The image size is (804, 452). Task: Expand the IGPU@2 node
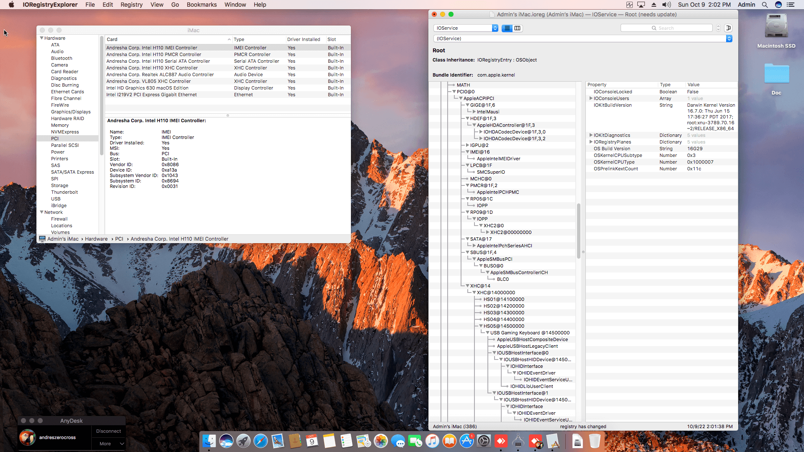click(467, 145)
